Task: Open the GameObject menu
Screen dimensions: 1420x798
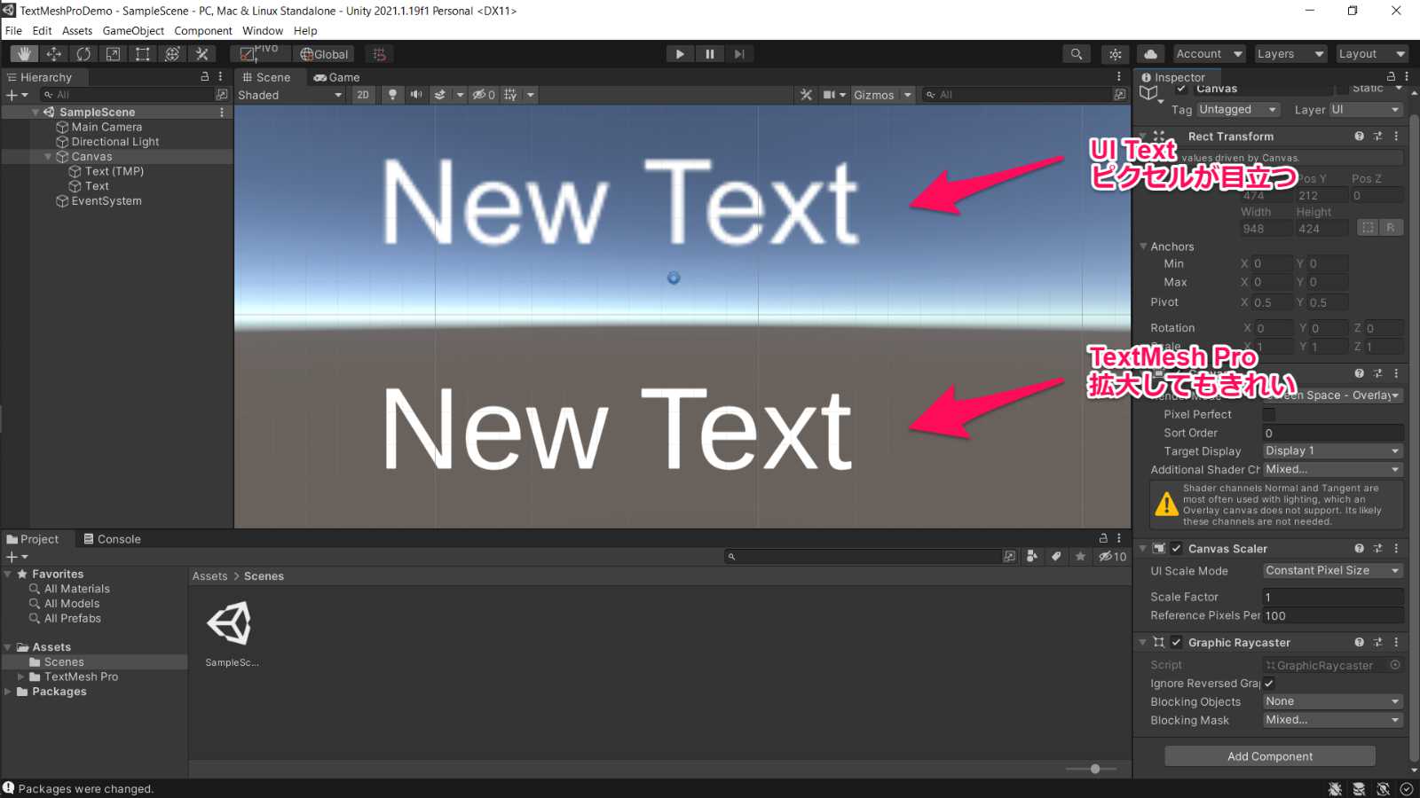Action: pyautogui.click(x=133, y=31)
